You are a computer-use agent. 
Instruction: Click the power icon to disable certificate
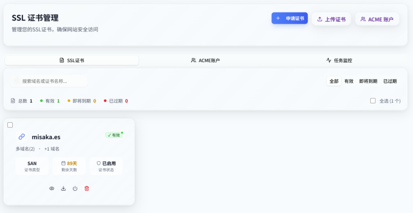(75, 188)
